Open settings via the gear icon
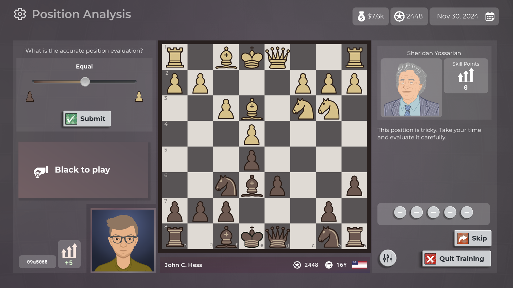513x288 pixels. (20, 14)
